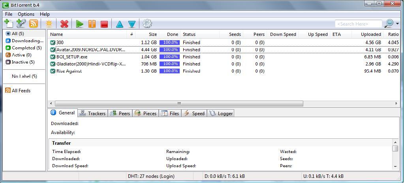Image resolution: width=404 pixels, height=183 pixels.
Task: Click the search magnifier icon
Action: [389, 23]
